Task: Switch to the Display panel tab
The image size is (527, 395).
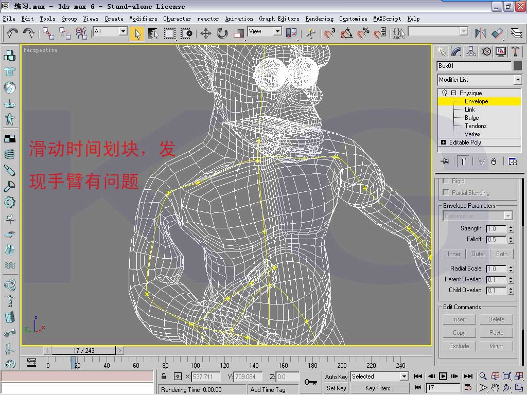Action: coord(500,52)
